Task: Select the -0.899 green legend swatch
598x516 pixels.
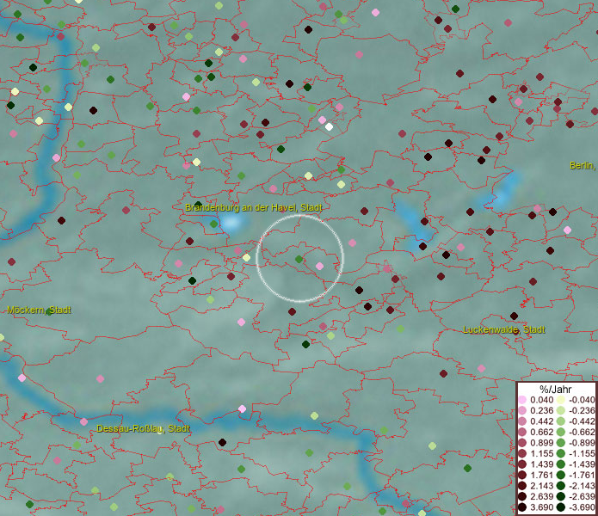Action: click(561, 443)
